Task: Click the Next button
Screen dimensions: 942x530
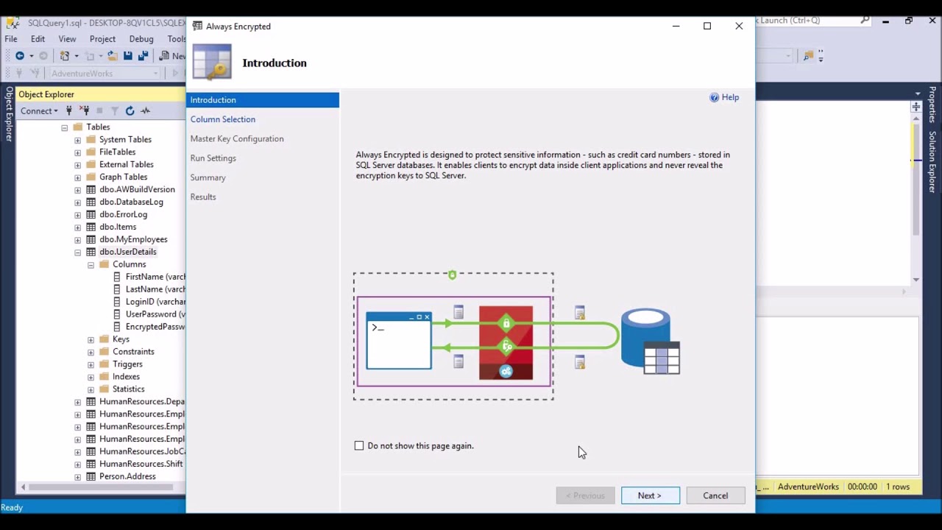Action: [650, 495]
